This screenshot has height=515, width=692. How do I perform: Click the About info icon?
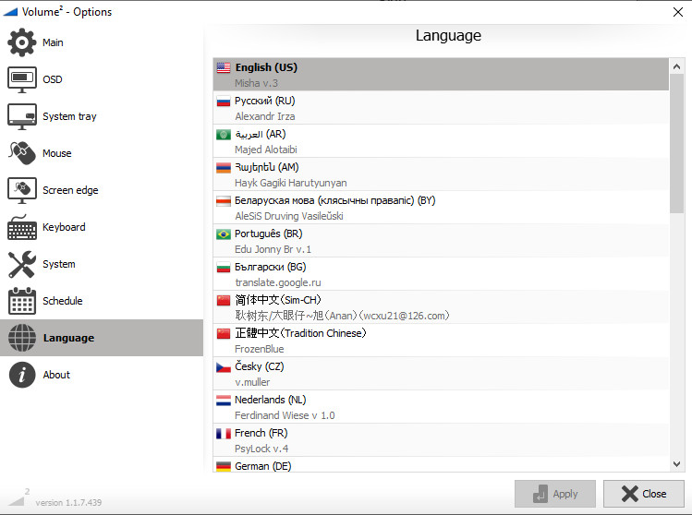(x=22, y=375)
